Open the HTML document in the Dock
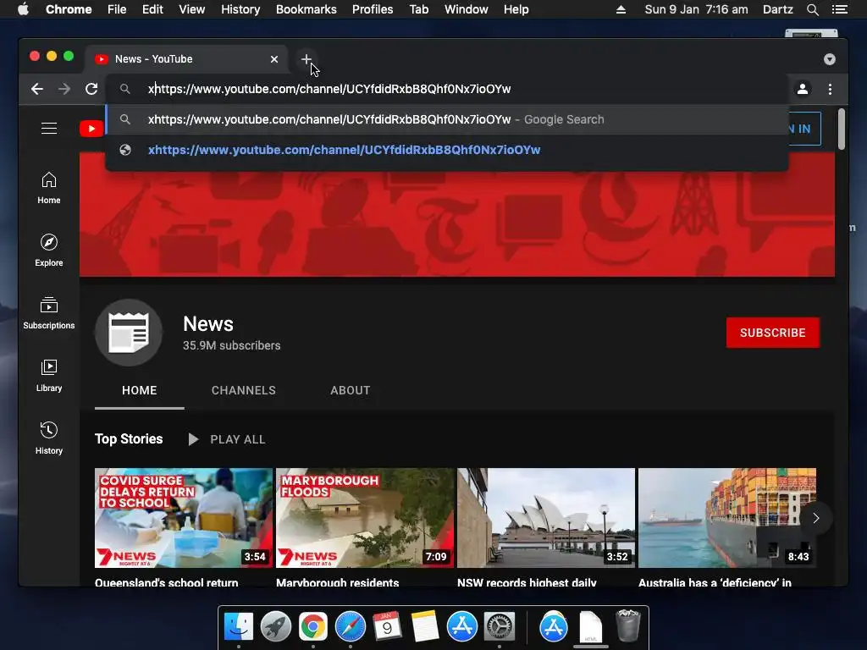 pos(590,627)
